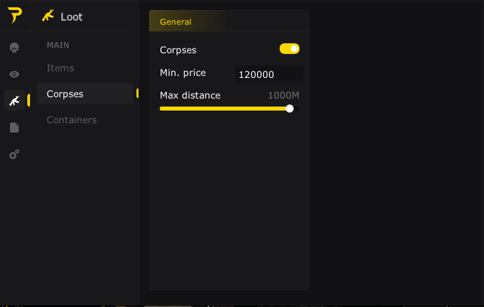The width and height of the screenshot is (484, 307).
Task: Open the skull section in the sidebar
Action: point(15,47)
